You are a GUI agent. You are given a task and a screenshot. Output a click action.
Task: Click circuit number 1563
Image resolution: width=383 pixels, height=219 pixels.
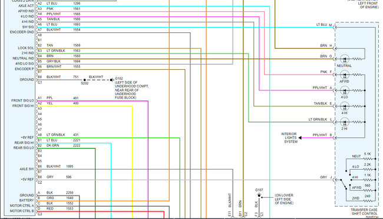click(x=77, y=51)
